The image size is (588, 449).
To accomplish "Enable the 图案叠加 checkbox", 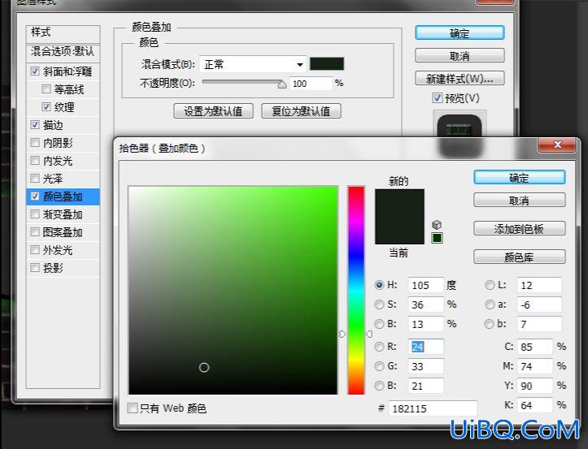I will coord(35,232).
